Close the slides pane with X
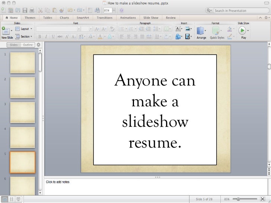This screenshot has height=203, width=271. click(39, 45)
